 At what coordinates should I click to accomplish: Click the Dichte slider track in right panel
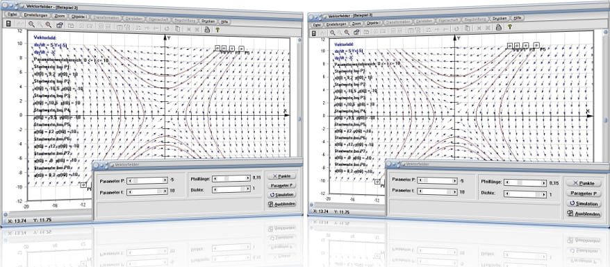525,193
